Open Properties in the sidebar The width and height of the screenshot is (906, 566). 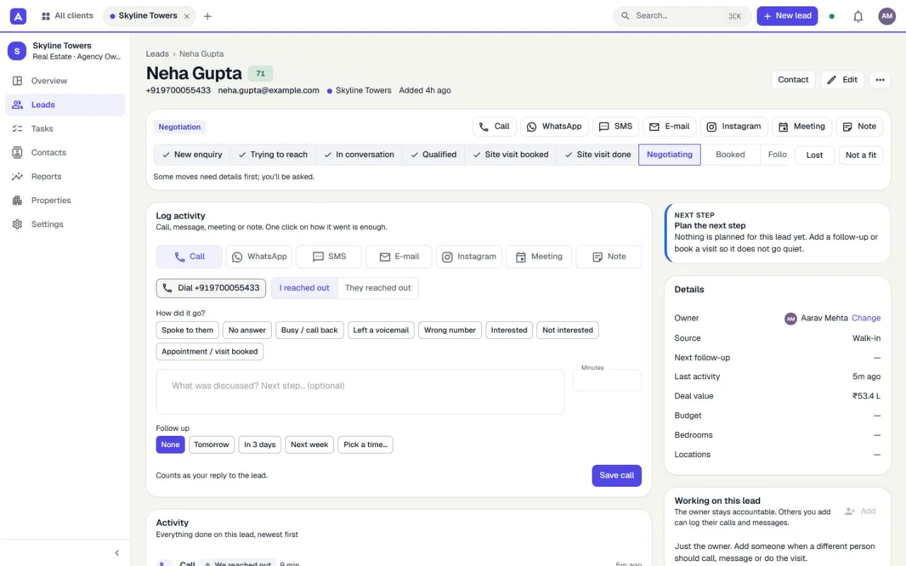pyautogui.click(x=65, y=200)
